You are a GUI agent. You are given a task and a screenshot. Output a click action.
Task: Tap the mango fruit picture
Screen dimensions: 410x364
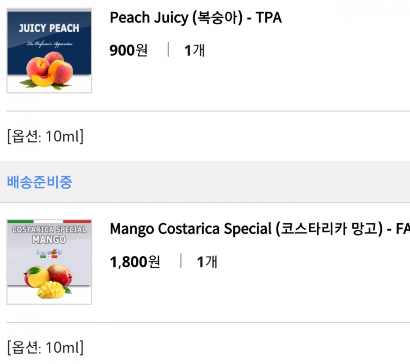(x=48, y=281)
